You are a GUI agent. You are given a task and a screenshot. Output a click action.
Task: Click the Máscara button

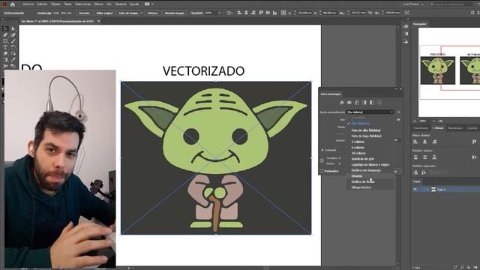(x=153, y=13)
